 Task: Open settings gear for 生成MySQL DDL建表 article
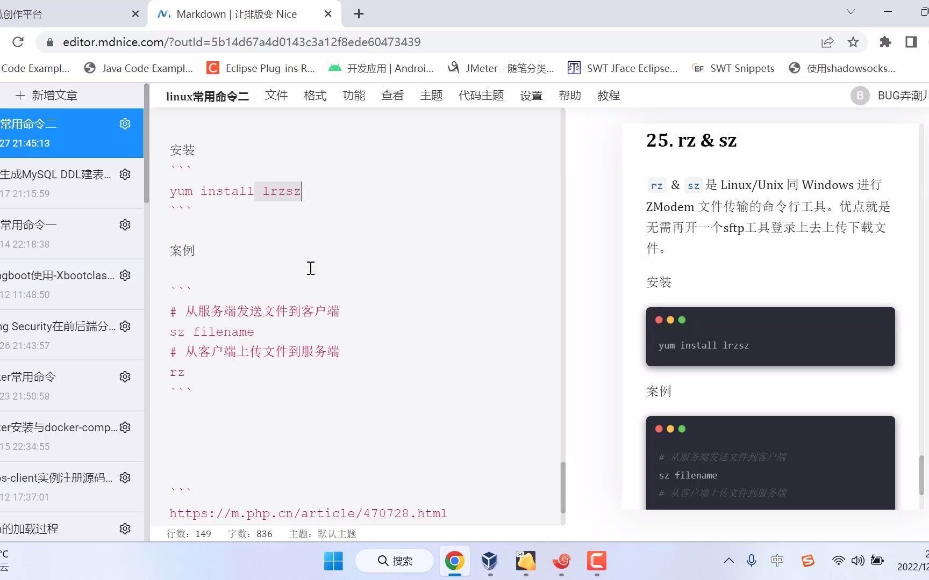(x=125, y=174)
